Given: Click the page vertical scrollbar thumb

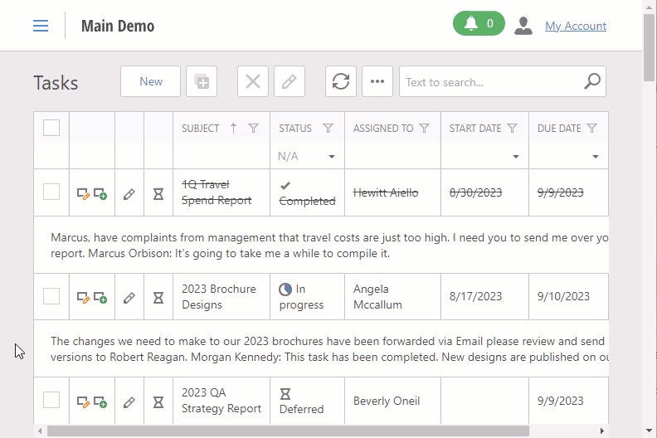Looking at the screenshot, I should click(x=649, y=47).
